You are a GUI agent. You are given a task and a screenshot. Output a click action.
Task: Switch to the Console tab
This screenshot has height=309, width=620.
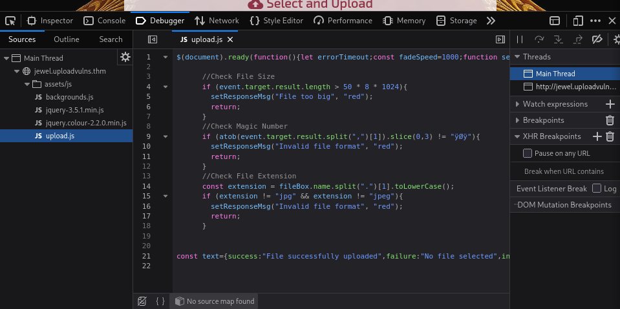pos(104,21)
